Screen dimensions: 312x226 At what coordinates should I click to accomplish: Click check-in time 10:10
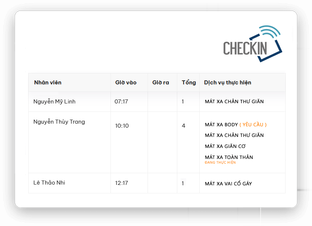pos(122,126)
